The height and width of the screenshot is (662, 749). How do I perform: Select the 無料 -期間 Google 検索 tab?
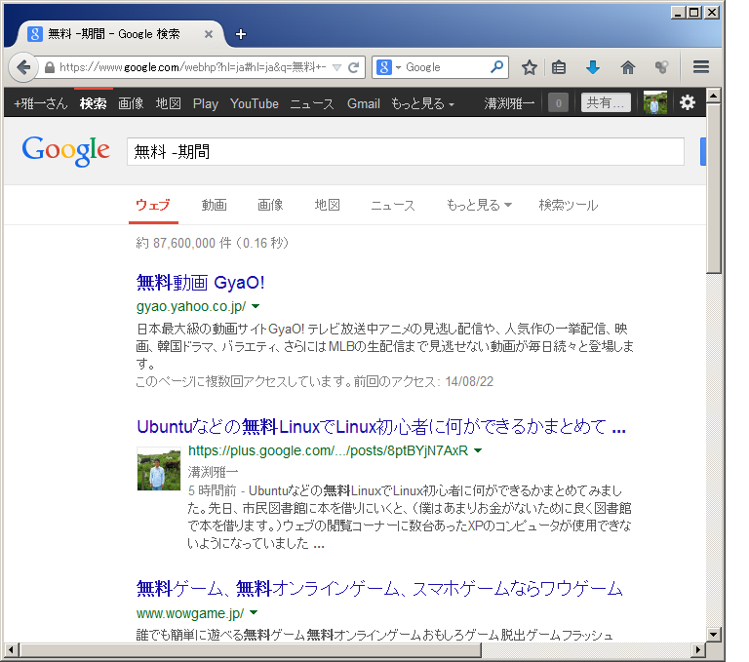120,34
